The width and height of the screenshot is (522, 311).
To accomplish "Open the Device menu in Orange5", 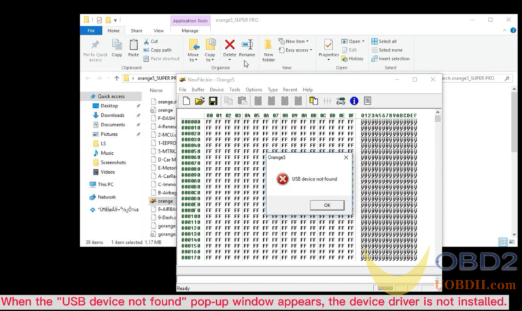I will 216,90.
